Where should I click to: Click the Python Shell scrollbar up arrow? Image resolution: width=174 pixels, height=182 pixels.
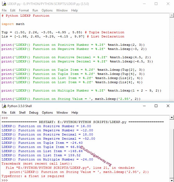click(172, 117)
